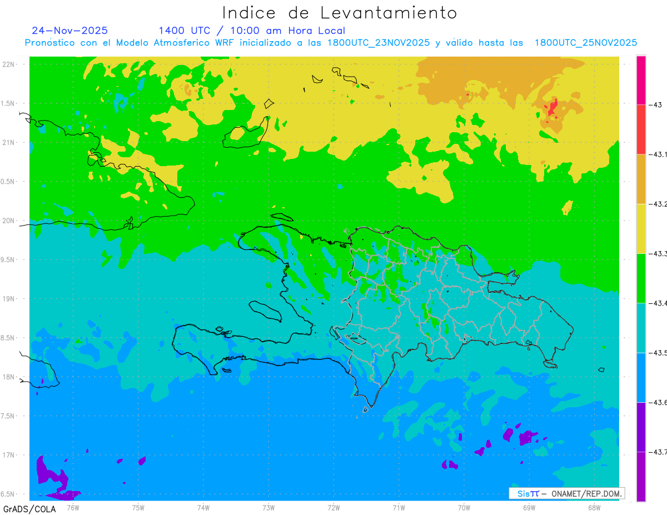This screenshot has height=515, width=667.
Task: Click the orange swatch in the color bar
Action: (x=641, y=179)
